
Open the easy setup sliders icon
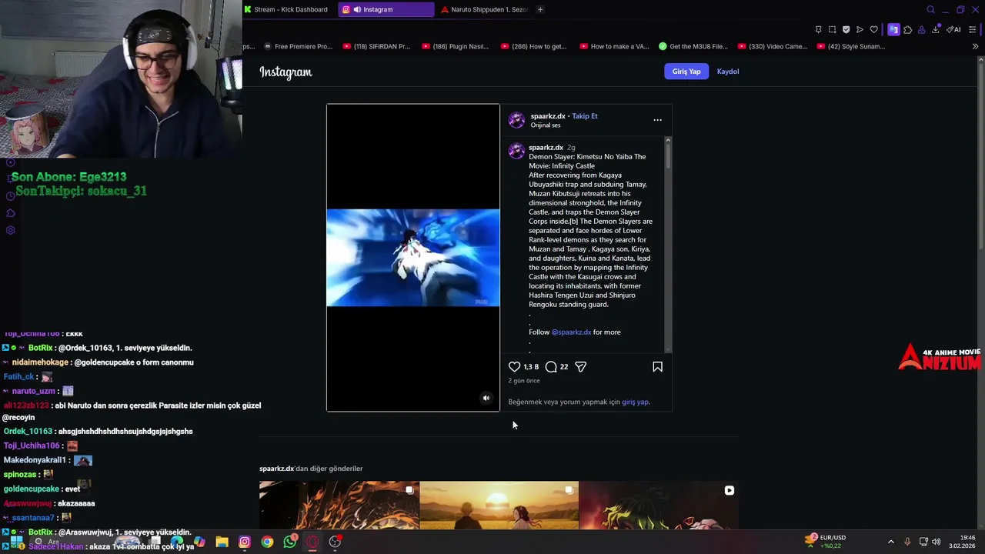pyautogui.click(x=973, y=29)
